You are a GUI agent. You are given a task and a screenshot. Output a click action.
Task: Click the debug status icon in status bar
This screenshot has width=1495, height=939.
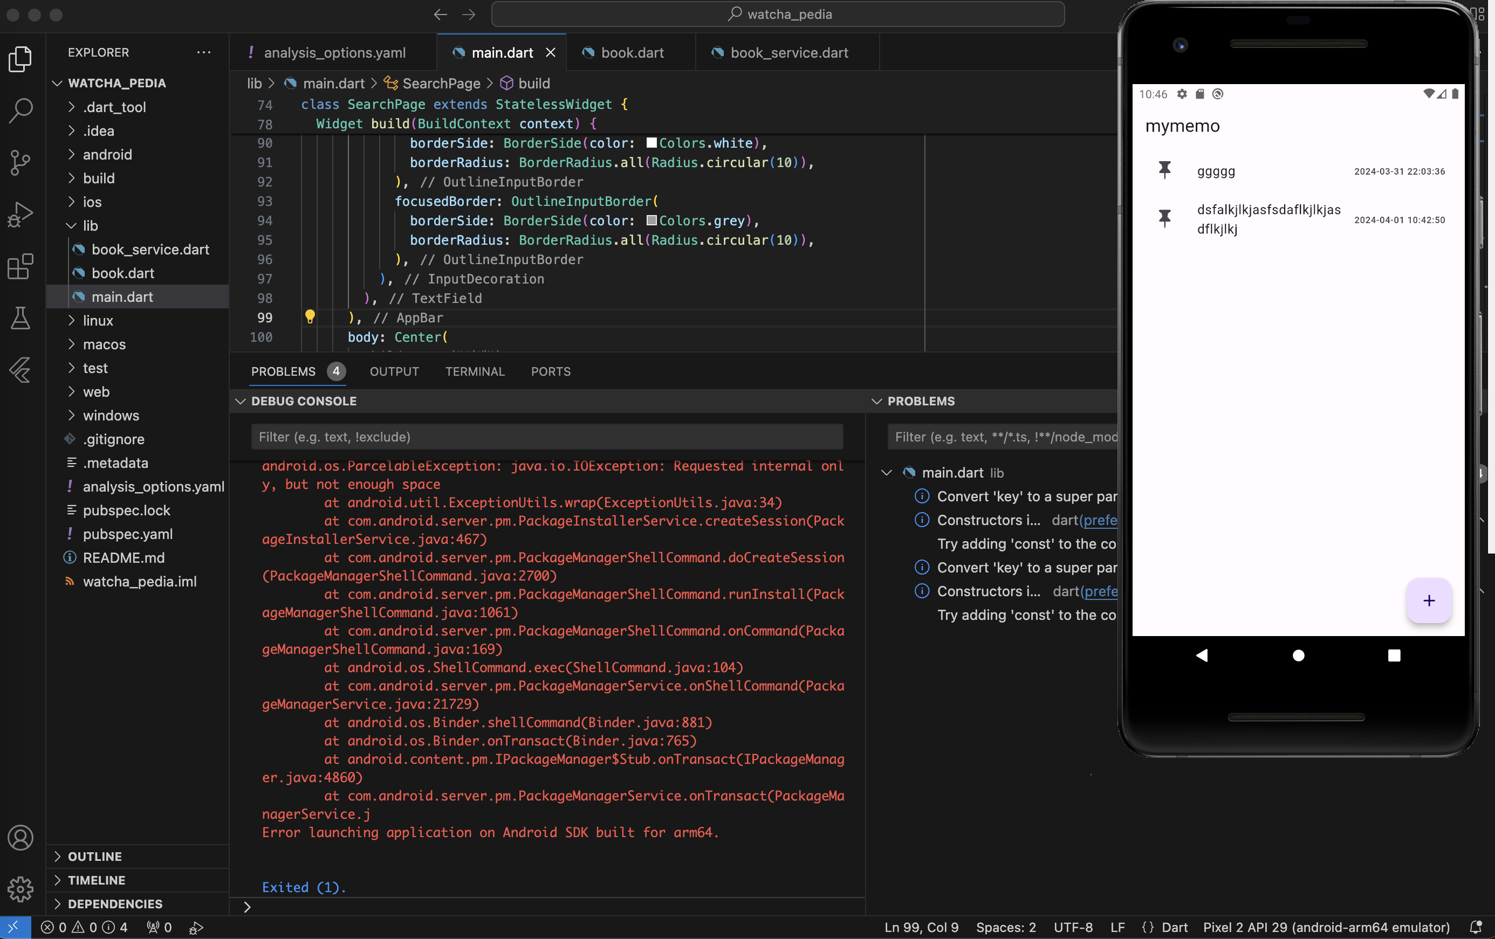(x=196, y=927)
